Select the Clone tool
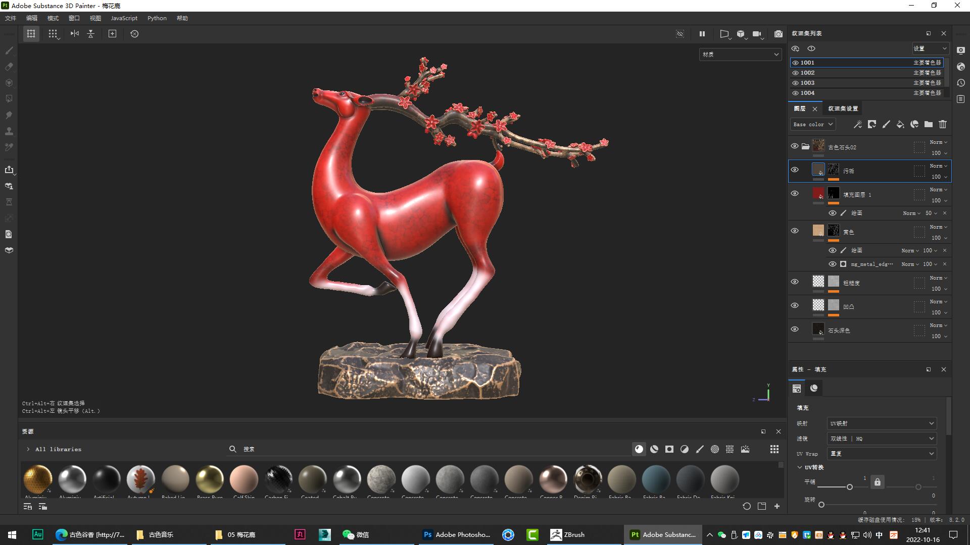Image resolution: width=970 pixels, height=545 pixels. 9,131
